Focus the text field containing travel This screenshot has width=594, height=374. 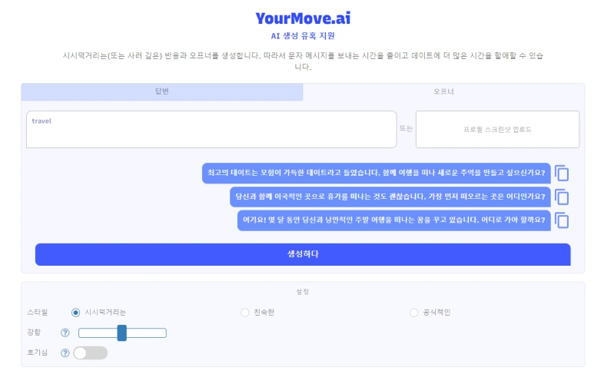click(x=211, y=130)
